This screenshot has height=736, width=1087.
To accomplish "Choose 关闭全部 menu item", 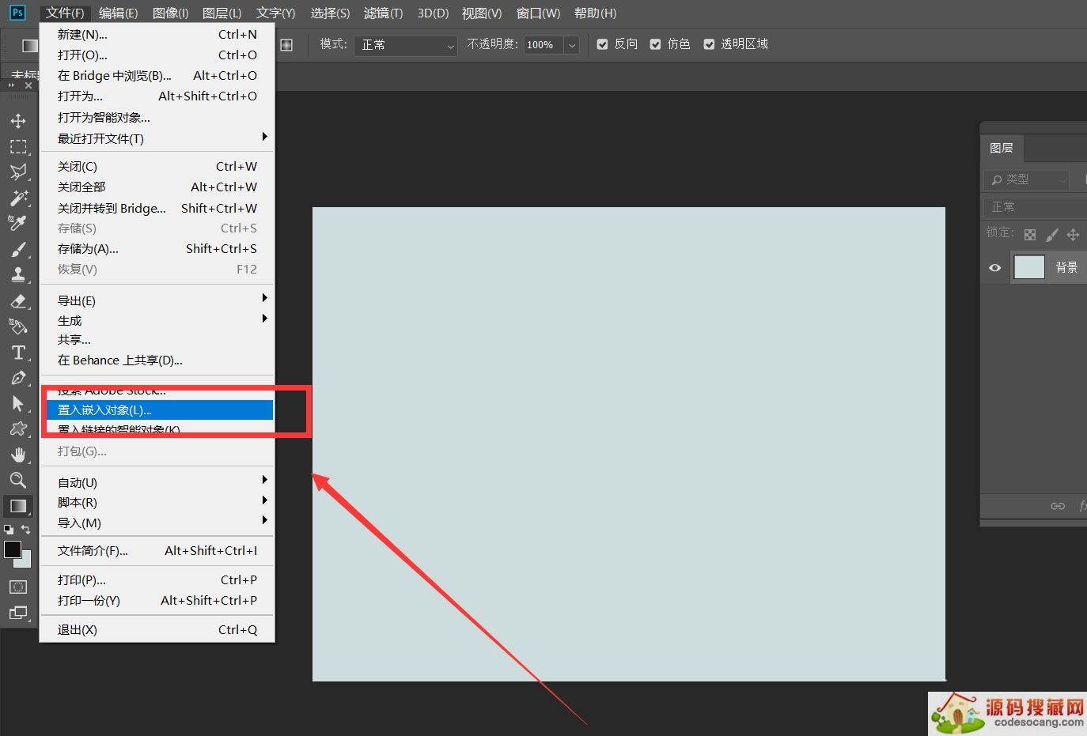I will click(157, 187).
